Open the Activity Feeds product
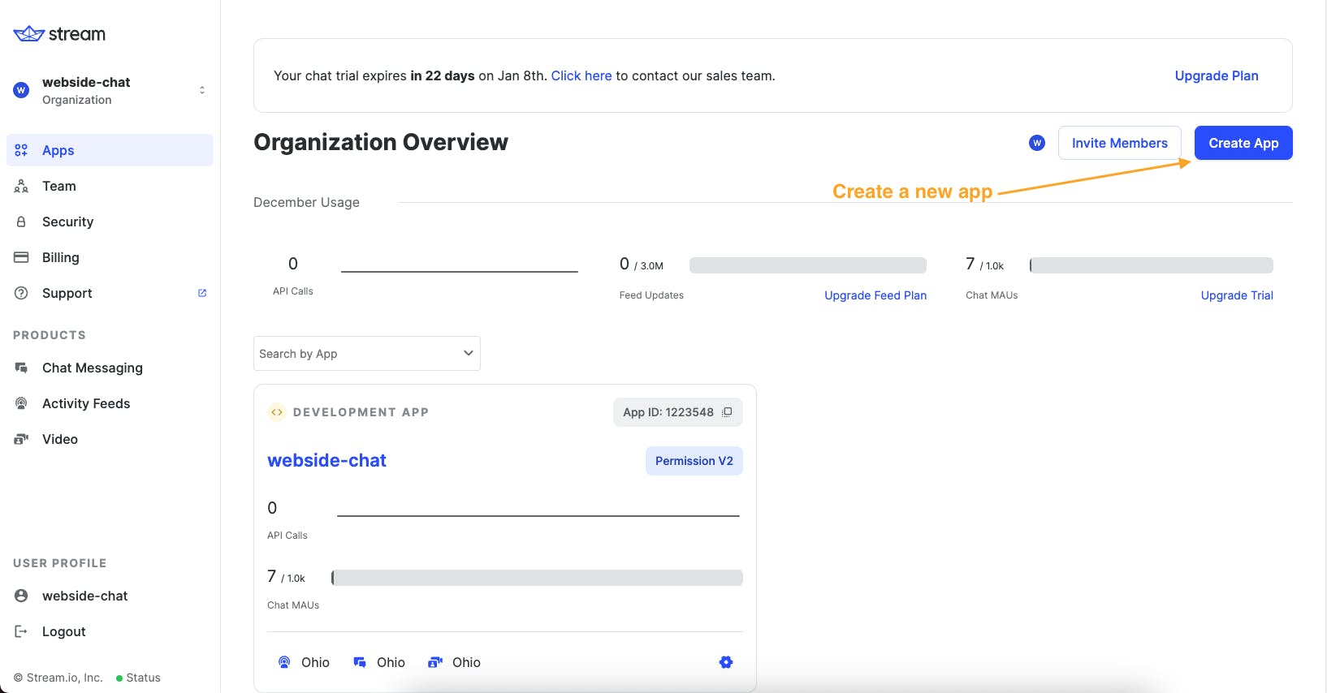This screenshot has width=1327, height=693. [x=110, y=403]
